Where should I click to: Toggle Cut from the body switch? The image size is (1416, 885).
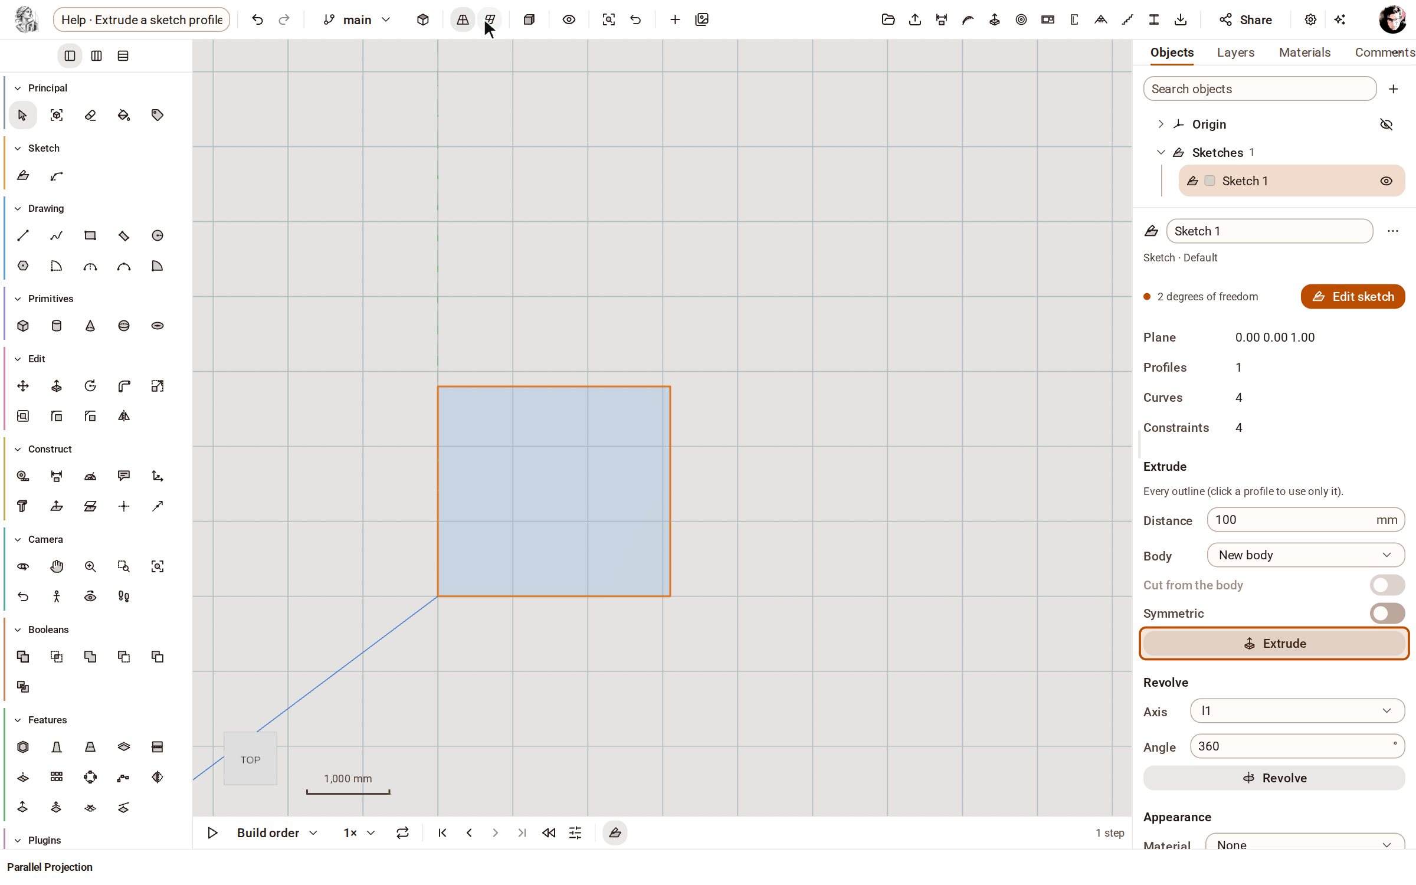1387,585
